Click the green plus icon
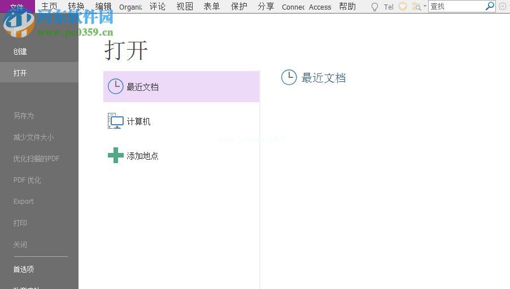Image resolution: width=510 pixels, height=289 pixels. coord(115,155)
